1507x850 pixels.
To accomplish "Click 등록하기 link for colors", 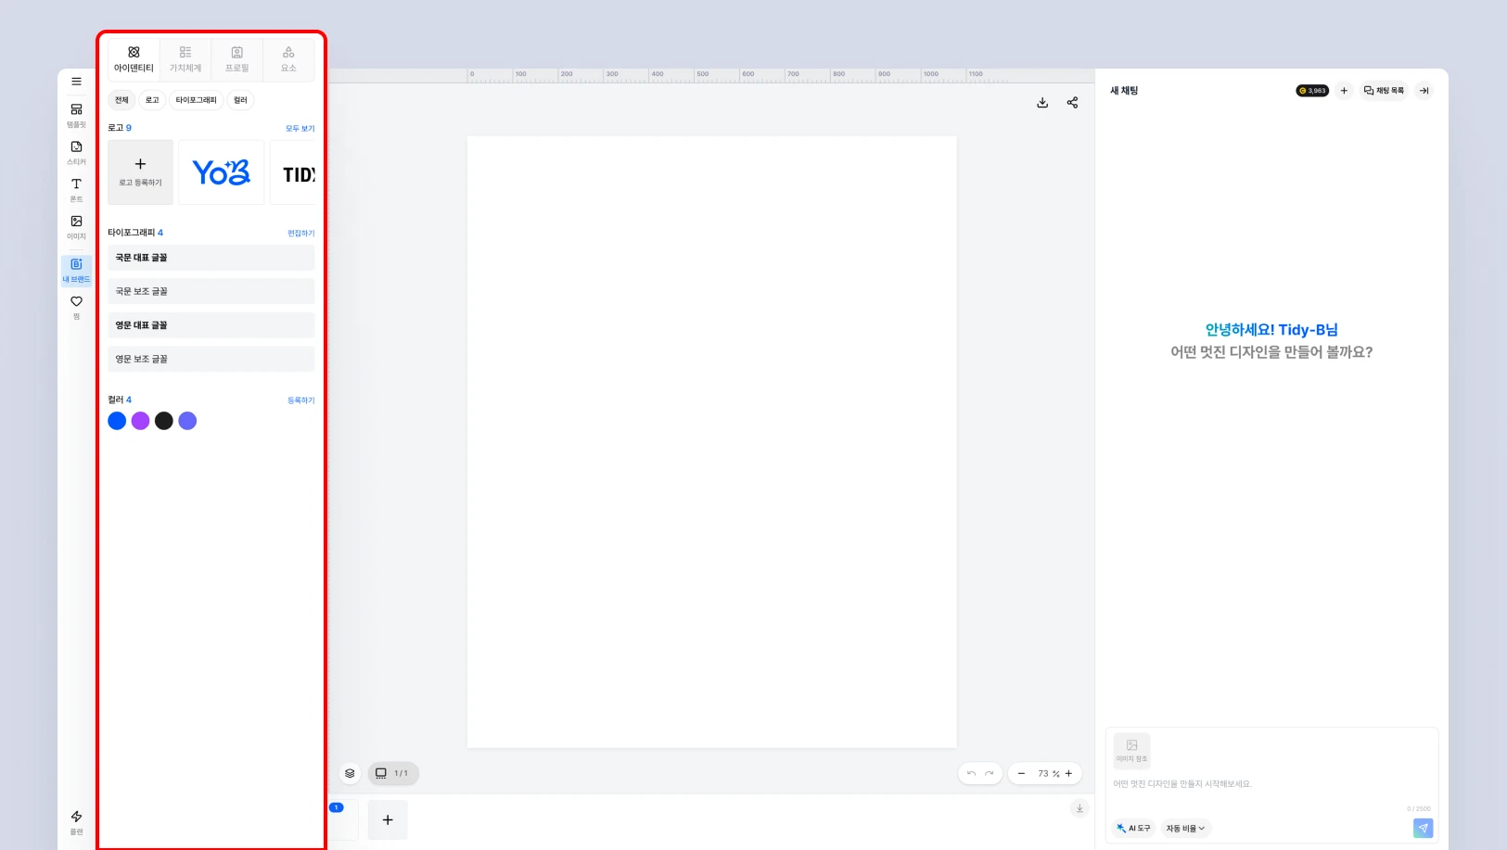I will pos(300,400).
